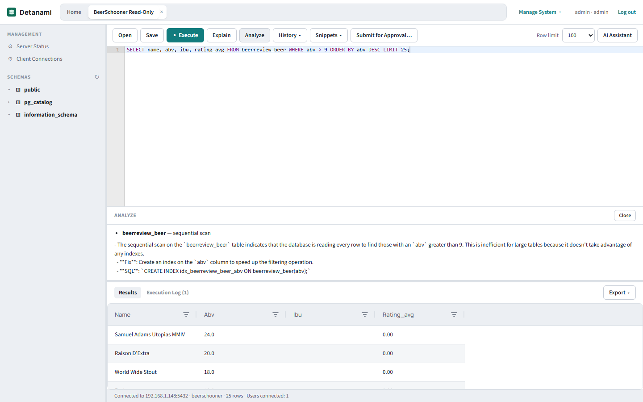Open Server Status page

point(33,46)
